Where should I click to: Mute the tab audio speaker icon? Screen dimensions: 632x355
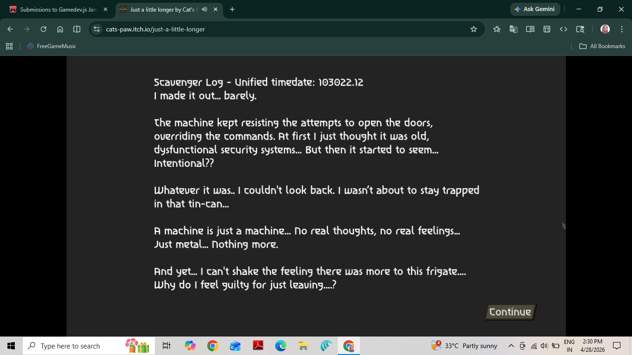tap(204, 9)
